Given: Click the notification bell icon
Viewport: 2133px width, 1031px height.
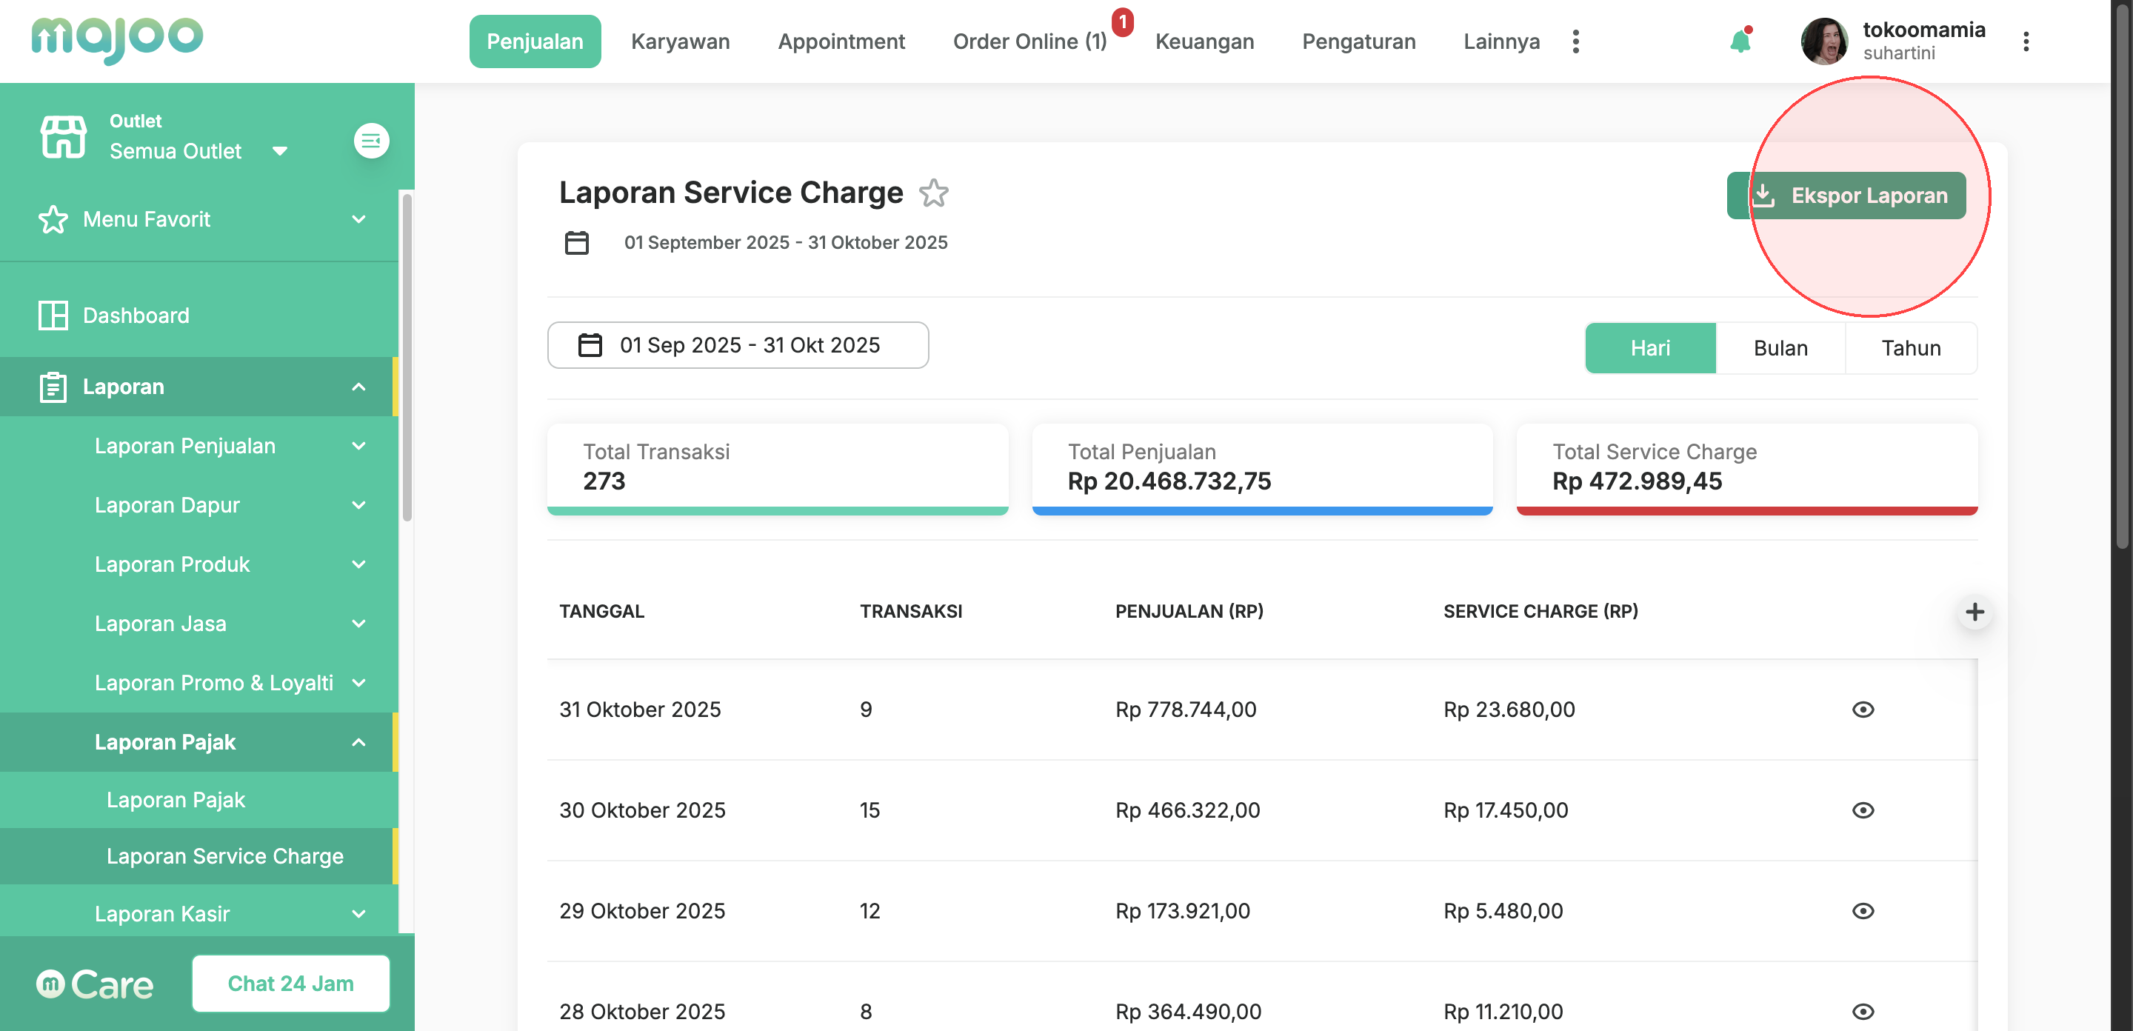Looking at the screenshot, I should pos(1740,41).
